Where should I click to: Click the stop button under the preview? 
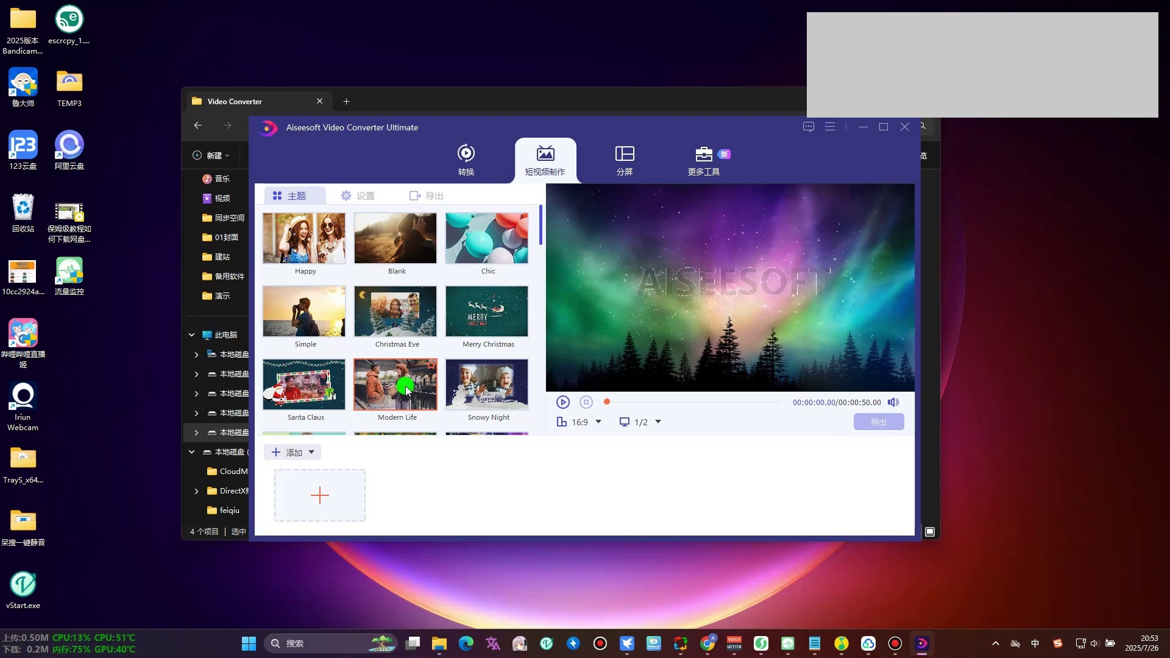coord(586,402)
